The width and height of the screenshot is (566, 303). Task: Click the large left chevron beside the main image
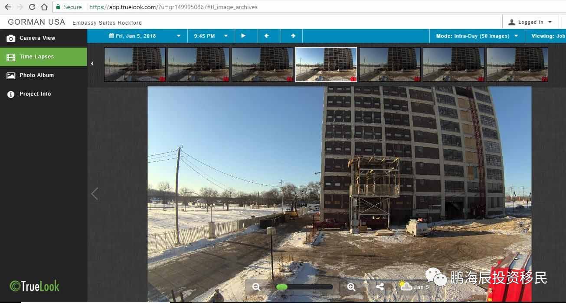point(95,194)
